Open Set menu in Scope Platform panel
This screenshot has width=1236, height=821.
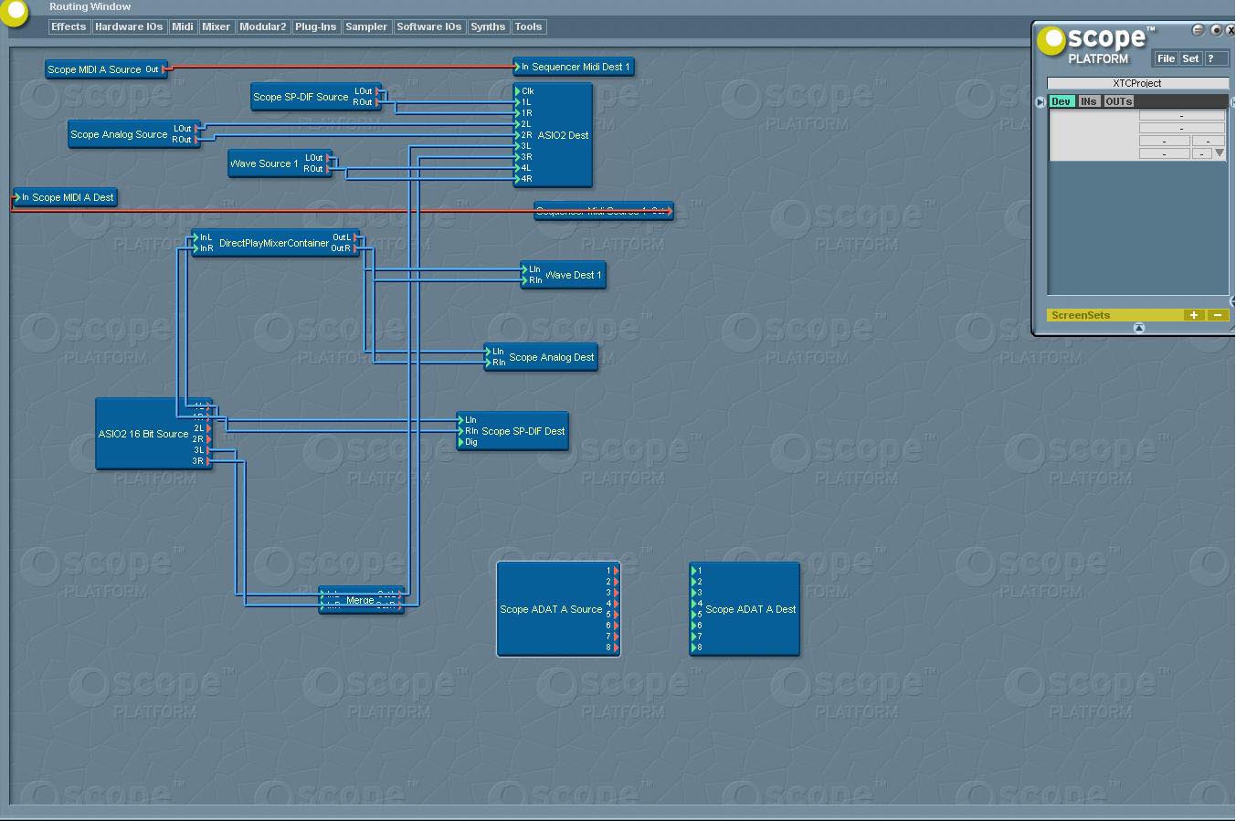click(x=1190, y=58)
